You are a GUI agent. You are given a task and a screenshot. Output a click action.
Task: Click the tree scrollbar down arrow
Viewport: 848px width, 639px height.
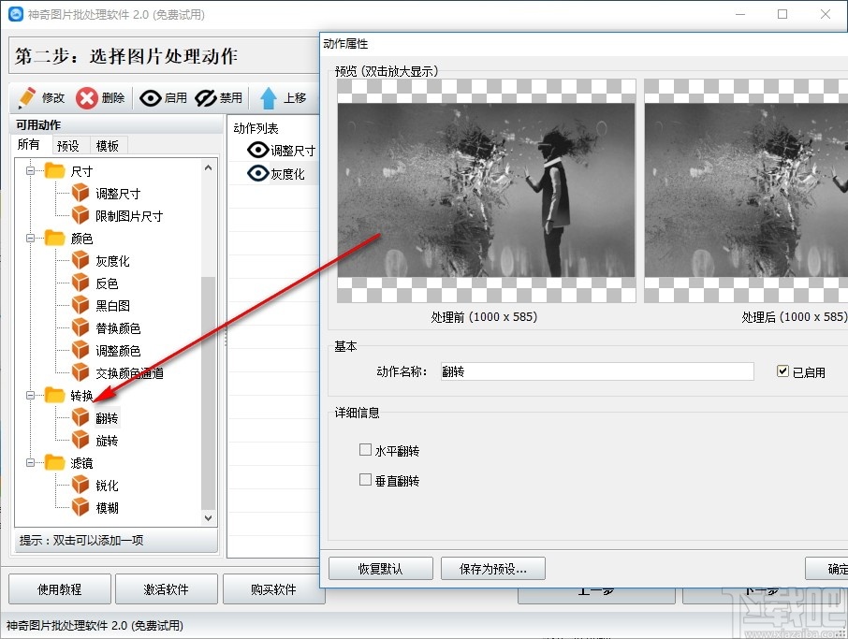tap(208, 518)
